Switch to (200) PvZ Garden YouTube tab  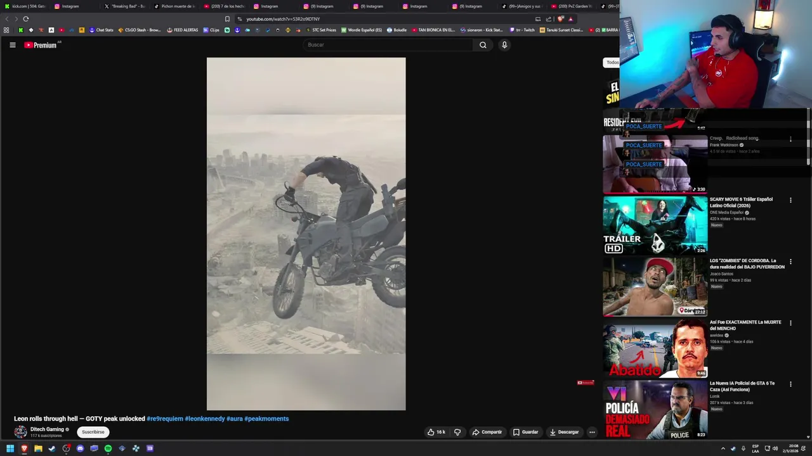[572, 6]
